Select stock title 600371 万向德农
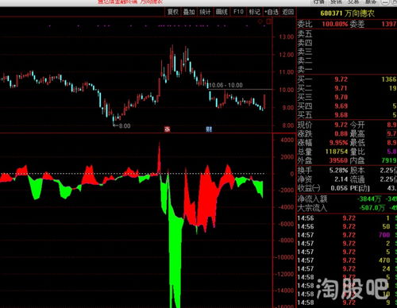The width and height of the screenshot is (397, 308). click(347, 13)
